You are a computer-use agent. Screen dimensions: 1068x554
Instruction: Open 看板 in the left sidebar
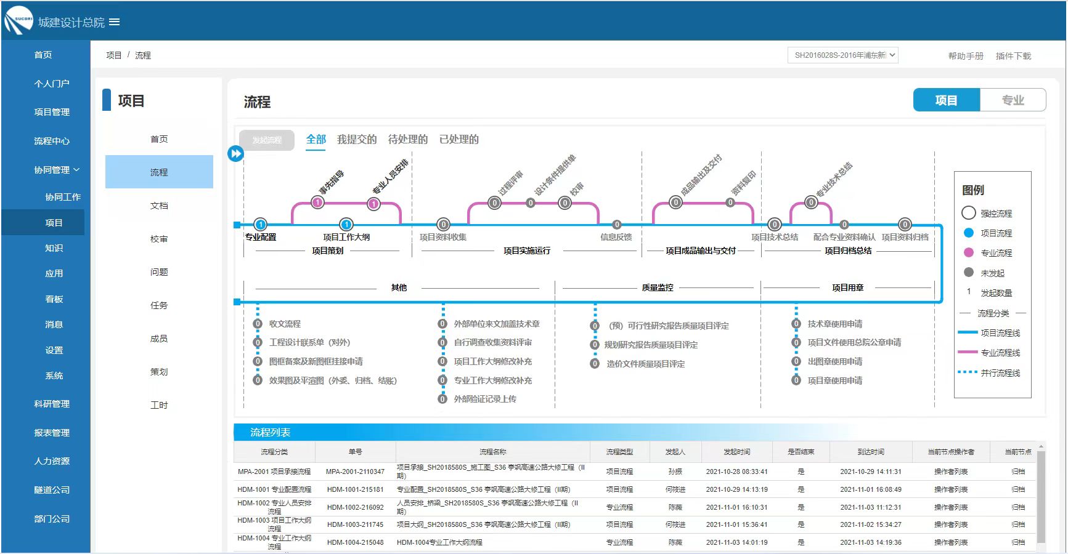(x=54, y=299)
